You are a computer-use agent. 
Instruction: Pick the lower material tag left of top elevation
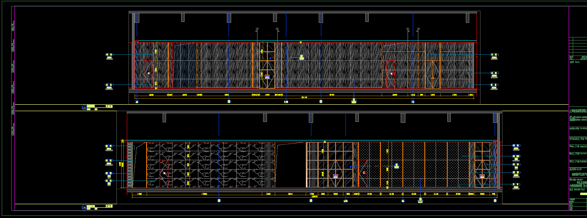coord(110,86)
